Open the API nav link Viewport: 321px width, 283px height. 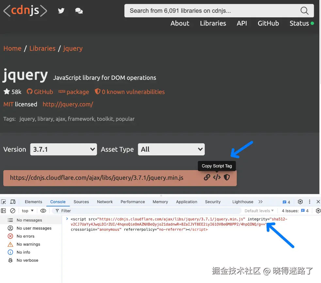(x=242, y=23)
